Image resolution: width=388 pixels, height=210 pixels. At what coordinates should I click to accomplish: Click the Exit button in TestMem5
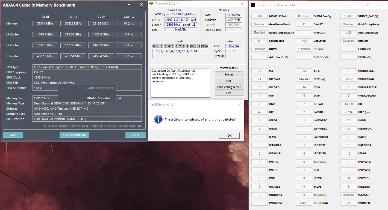(229, 93)
